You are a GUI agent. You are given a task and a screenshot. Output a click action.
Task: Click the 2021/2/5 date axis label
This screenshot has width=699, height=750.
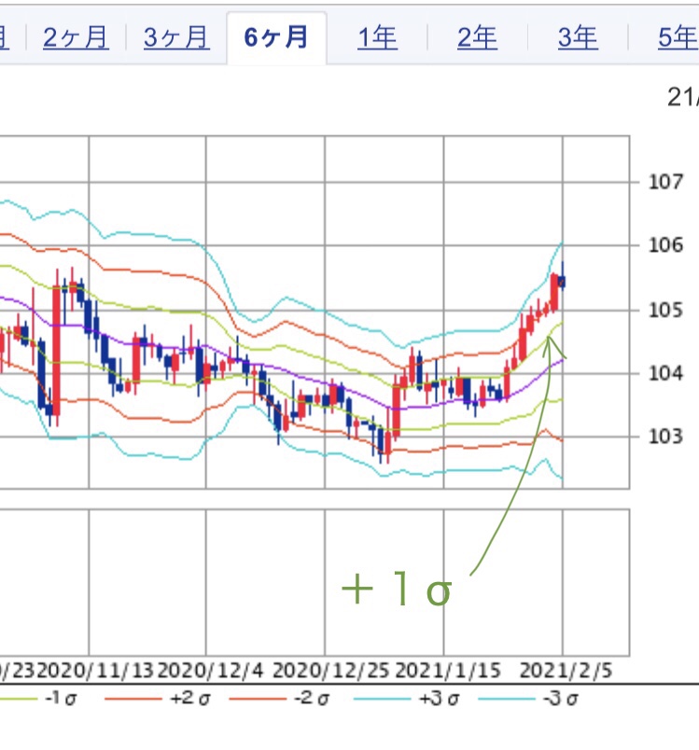click(566, 671)
